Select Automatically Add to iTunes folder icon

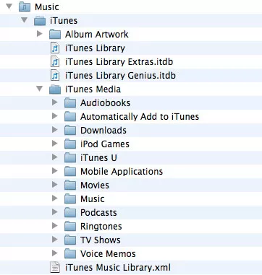tap(70, 117)
